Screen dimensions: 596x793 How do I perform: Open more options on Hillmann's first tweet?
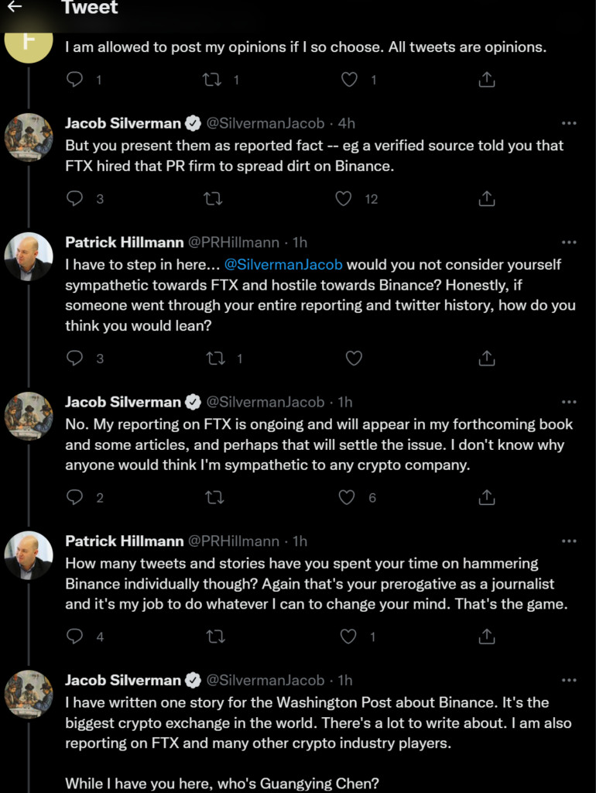click(569, 242)
